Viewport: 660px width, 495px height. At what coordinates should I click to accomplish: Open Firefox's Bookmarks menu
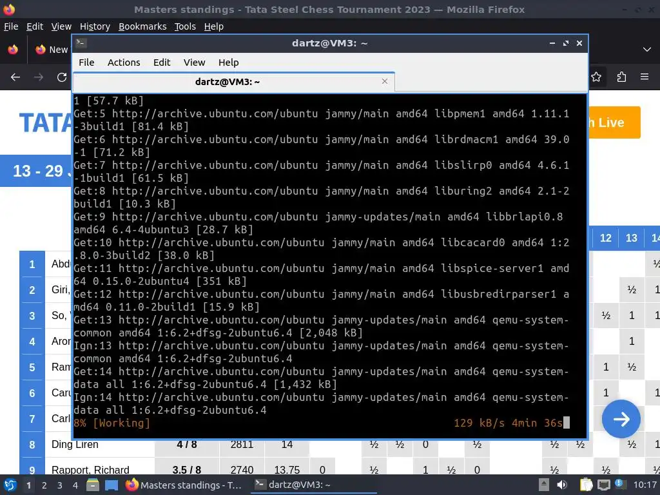pyautogui.click(x=142, y=26)
